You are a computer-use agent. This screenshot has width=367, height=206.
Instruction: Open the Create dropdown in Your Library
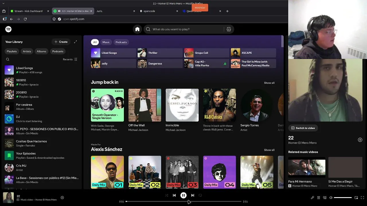(61, 42)
